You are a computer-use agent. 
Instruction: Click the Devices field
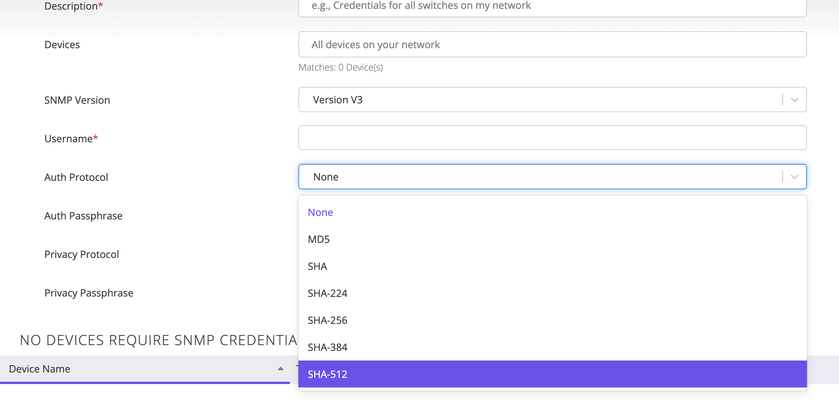tap(552, 44)
